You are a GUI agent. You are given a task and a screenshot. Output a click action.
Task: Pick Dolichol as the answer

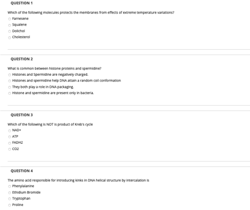click(9, 31)
